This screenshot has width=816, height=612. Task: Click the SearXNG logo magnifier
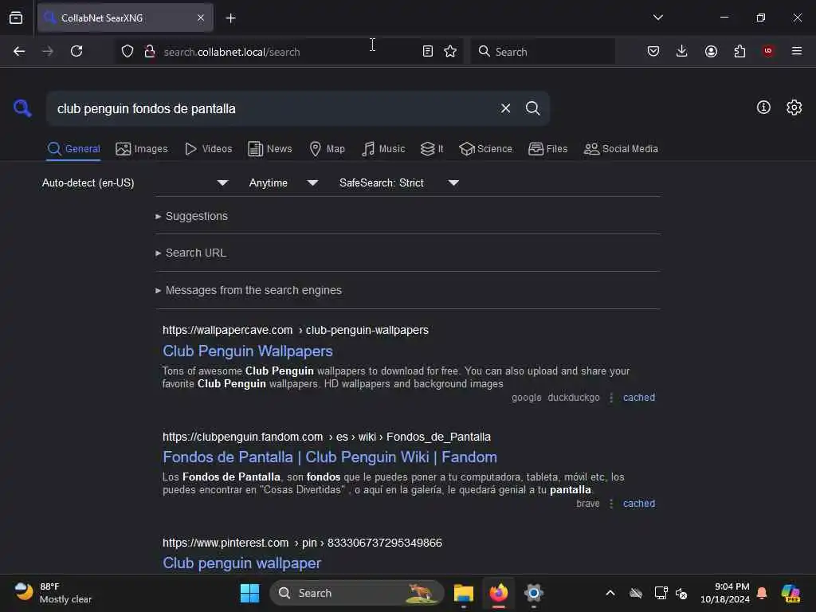[22, 108]
